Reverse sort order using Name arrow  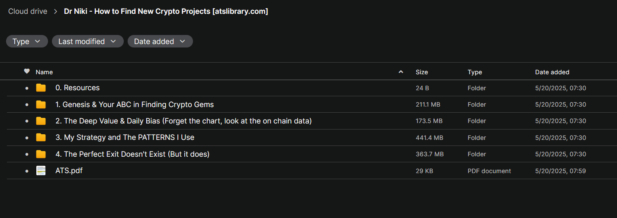[401, 72]
